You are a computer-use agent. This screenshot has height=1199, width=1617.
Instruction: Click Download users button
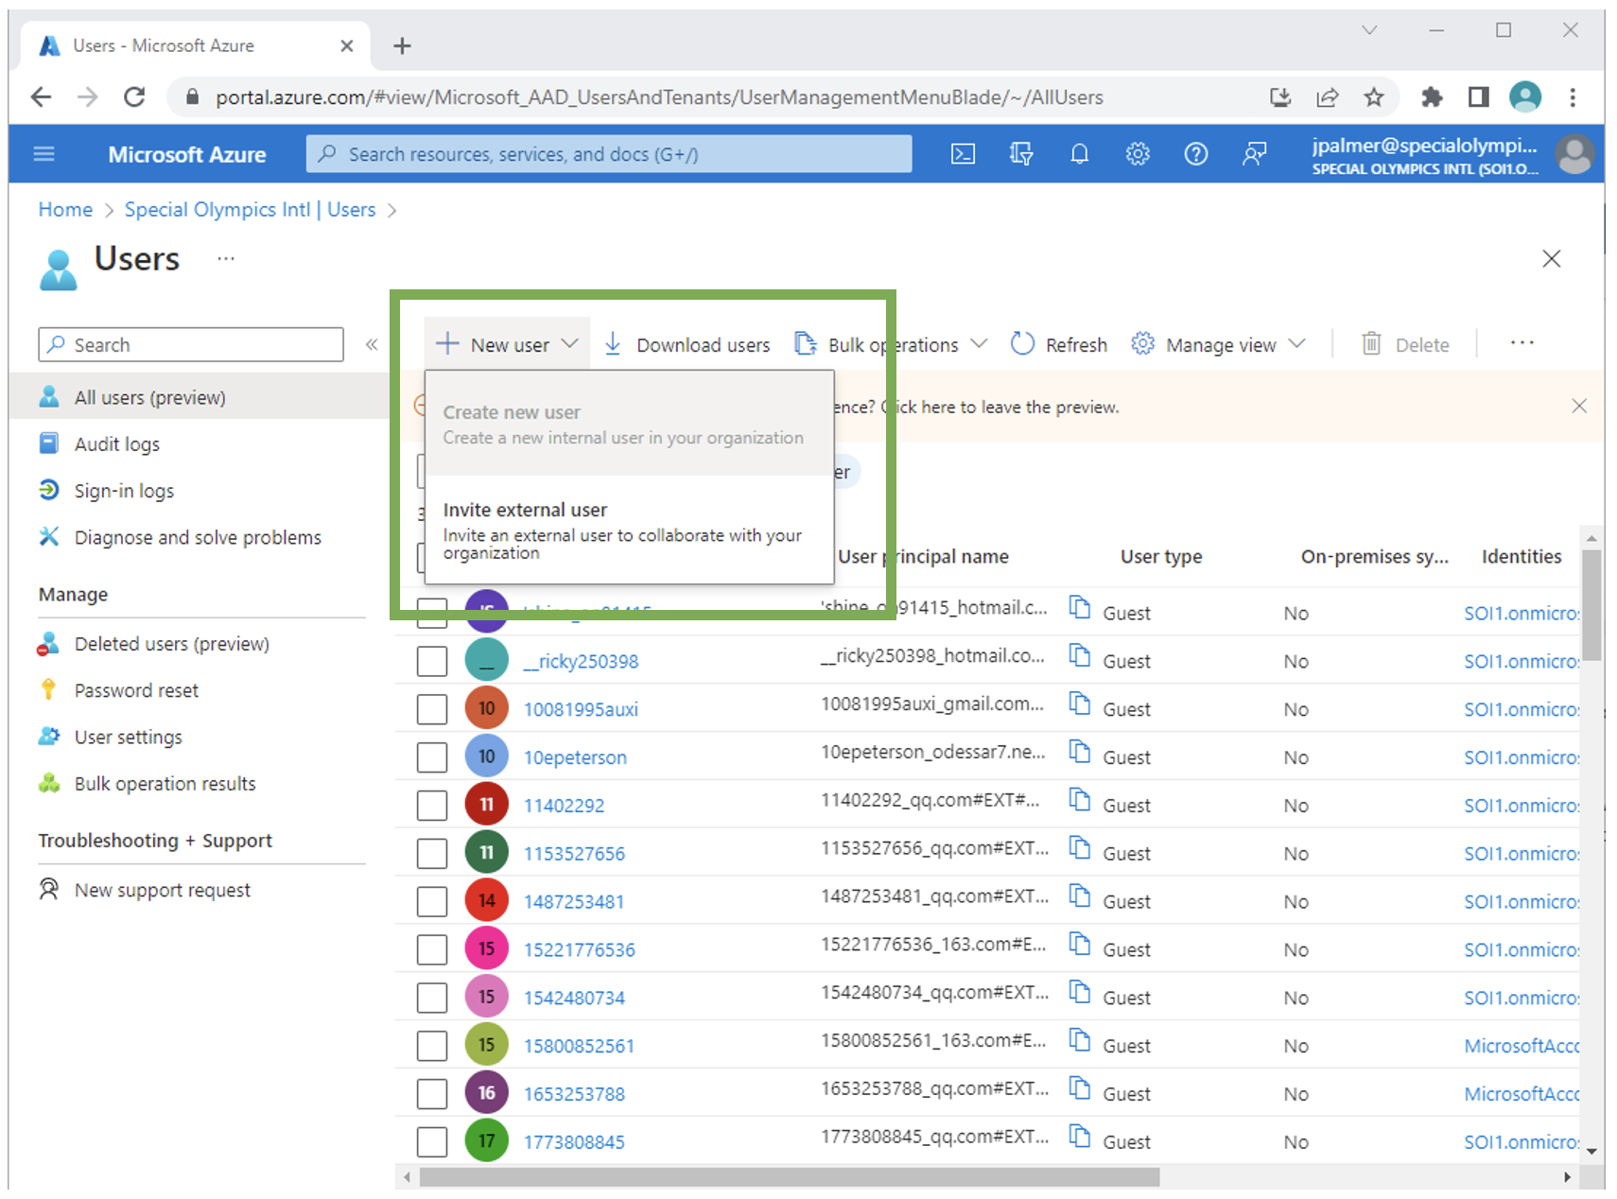click(x=687, y=344)
